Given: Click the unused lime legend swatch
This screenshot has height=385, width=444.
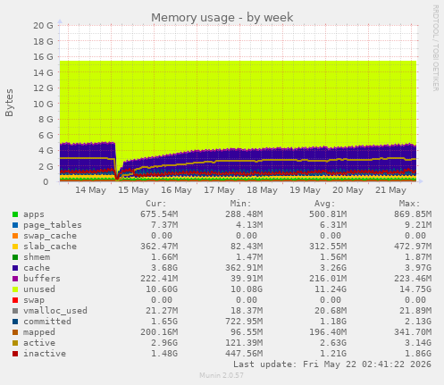Looking at the screenshot, I should [15, 289].
